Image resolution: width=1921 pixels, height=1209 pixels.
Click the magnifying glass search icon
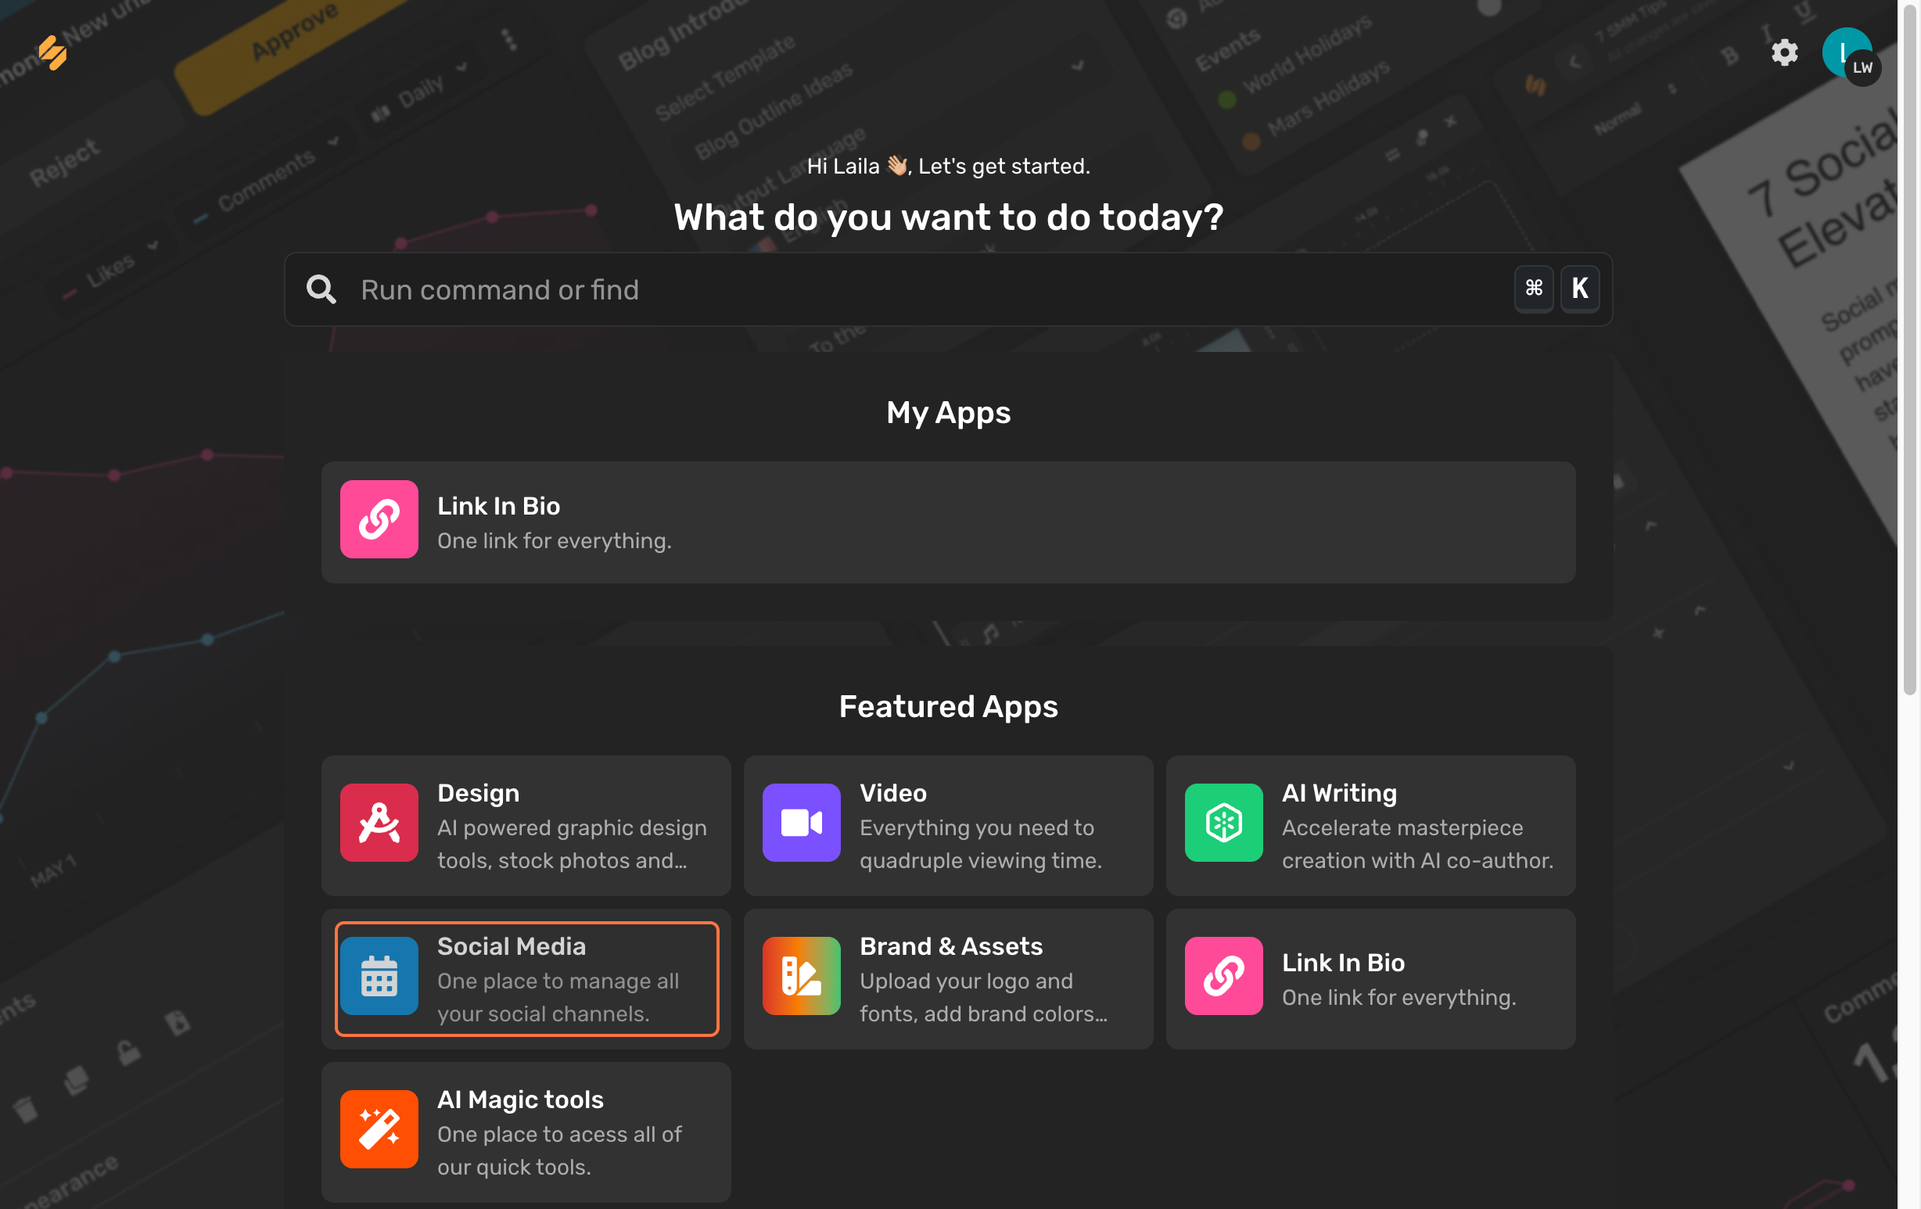[321, 289]
